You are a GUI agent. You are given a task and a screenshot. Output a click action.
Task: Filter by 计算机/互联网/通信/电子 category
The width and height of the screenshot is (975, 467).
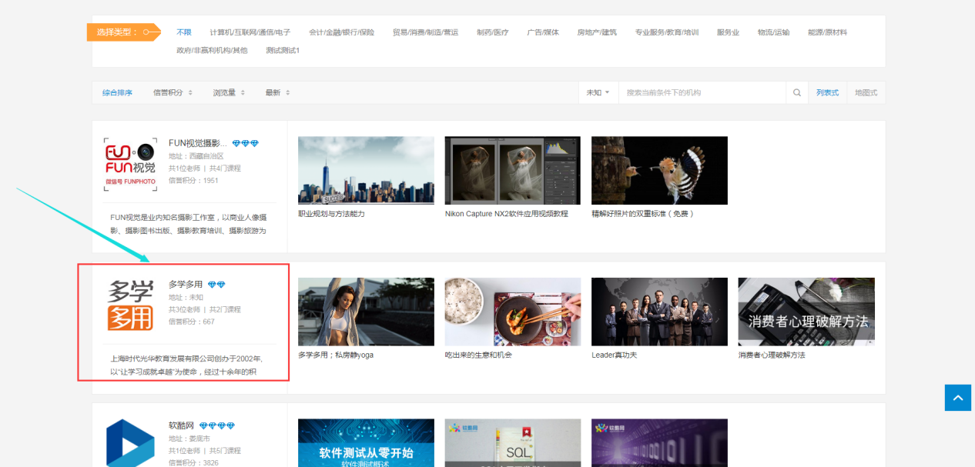[x=250, y=32]
